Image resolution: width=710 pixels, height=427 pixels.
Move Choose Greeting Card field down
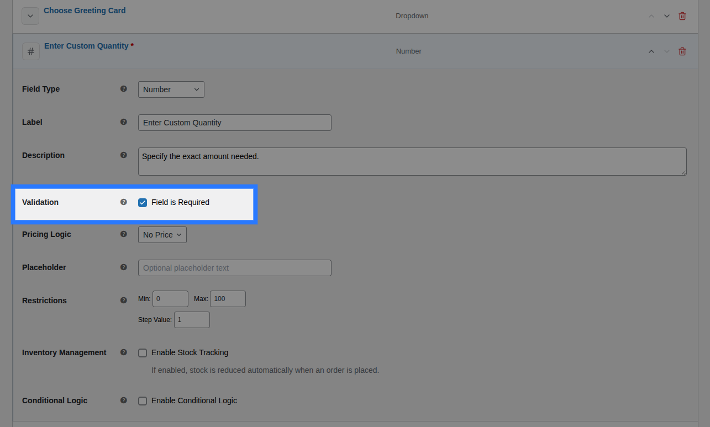click(x=667, y=16)
